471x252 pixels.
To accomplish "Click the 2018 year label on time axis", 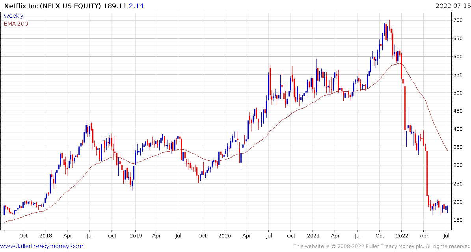I will click(45, 236).
